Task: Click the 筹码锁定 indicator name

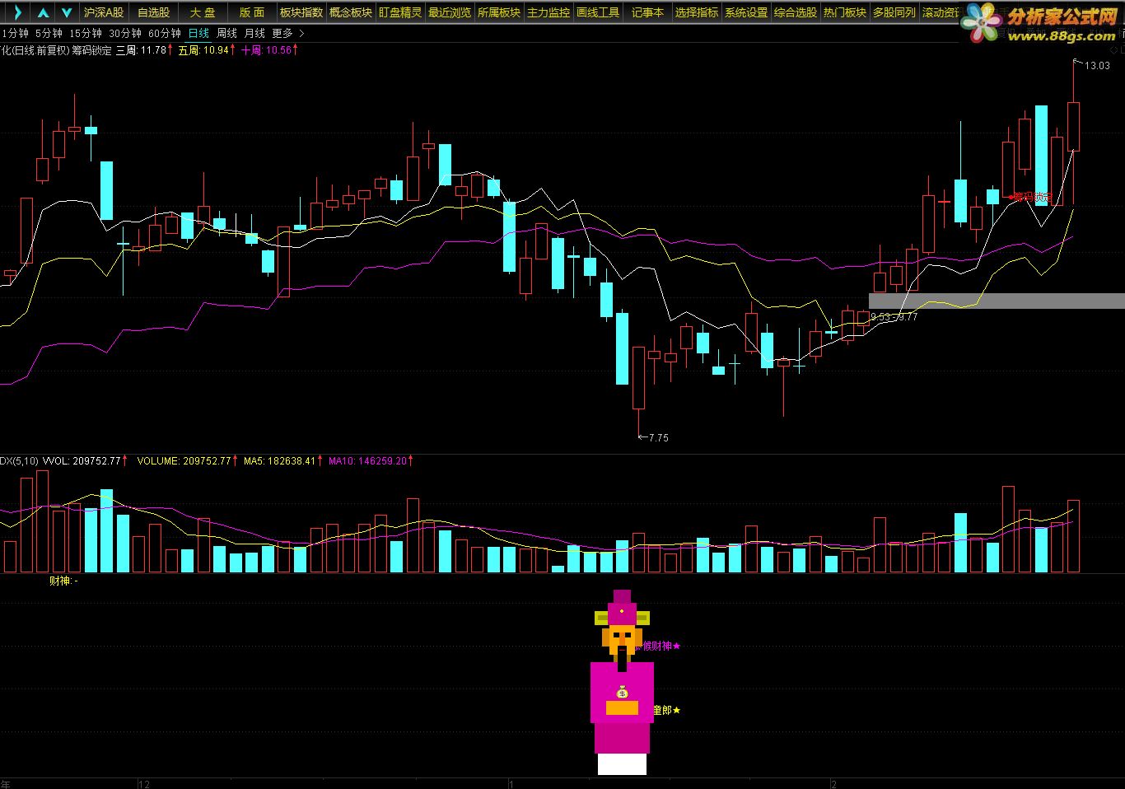Action: tap(91, 50)
